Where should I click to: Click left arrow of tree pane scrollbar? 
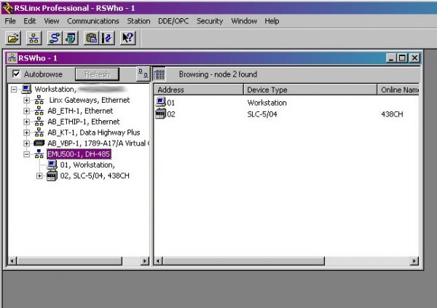coord(12,261)
